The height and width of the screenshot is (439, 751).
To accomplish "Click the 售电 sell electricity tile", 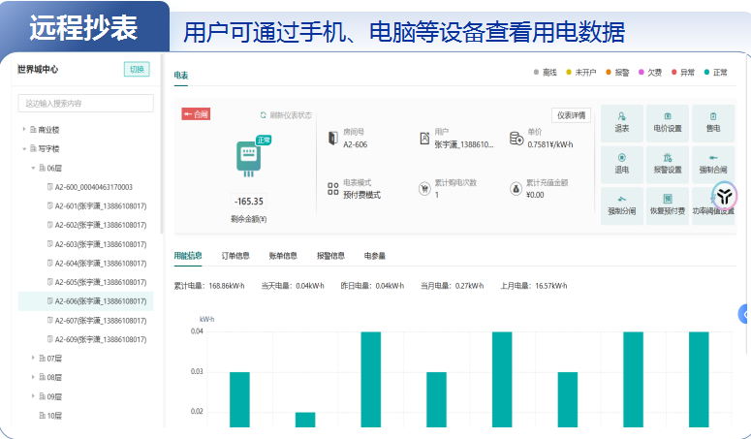I will [x=712, y=123].
